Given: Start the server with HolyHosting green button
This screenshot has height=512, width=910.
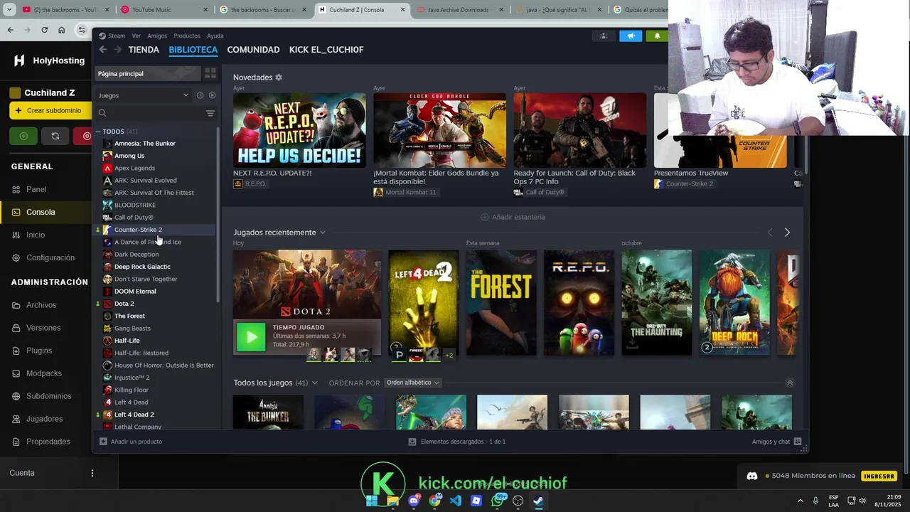Looking at the screenshot, I should (x=23, y=136).
